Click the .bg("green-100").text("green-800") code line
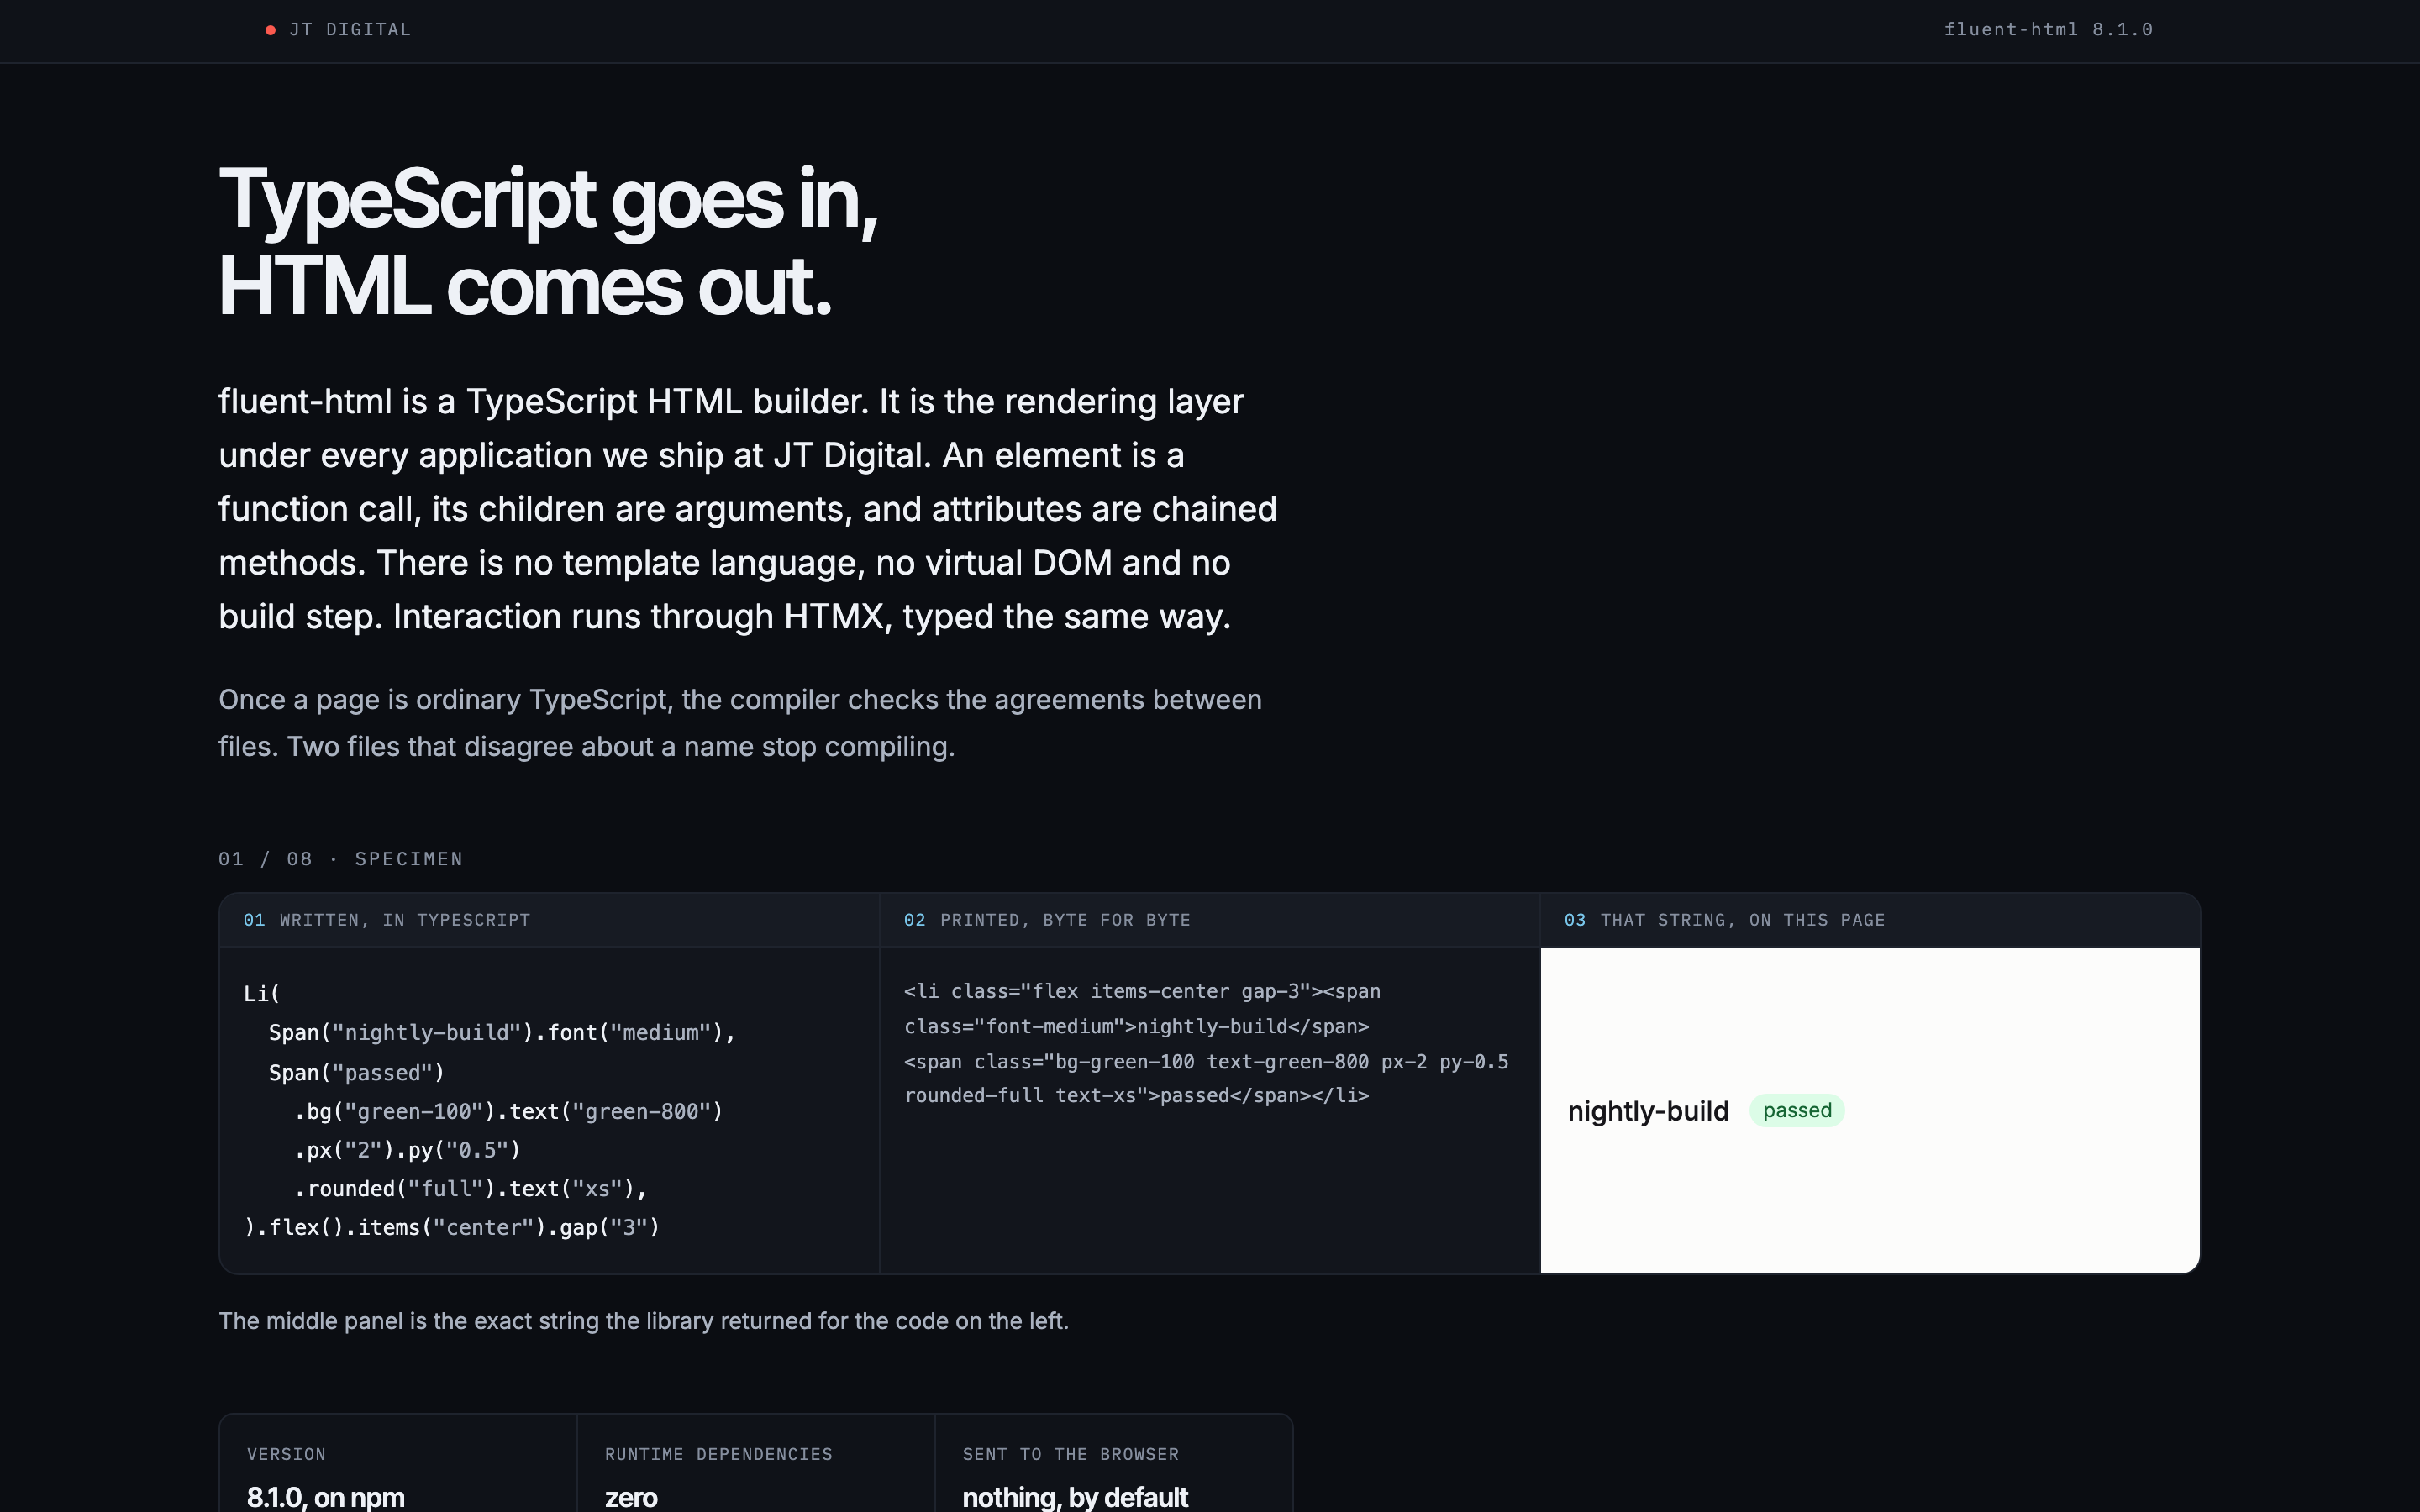 [x=508, y=1112]
